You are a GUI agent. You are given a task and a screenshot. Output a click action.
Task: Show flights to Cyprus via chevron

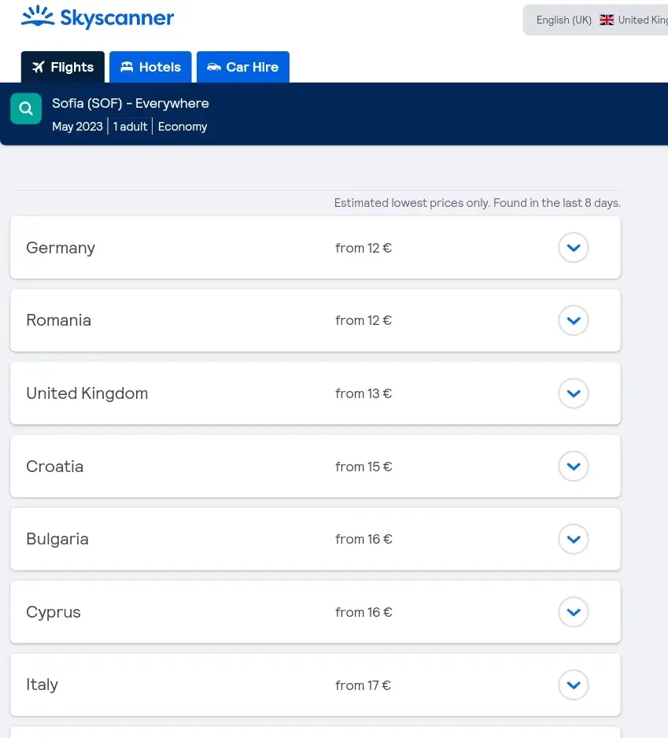573,612
